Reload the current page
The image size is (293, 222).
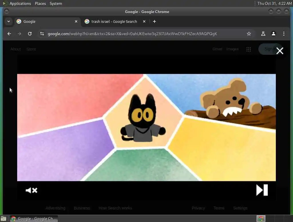[30, 34]
